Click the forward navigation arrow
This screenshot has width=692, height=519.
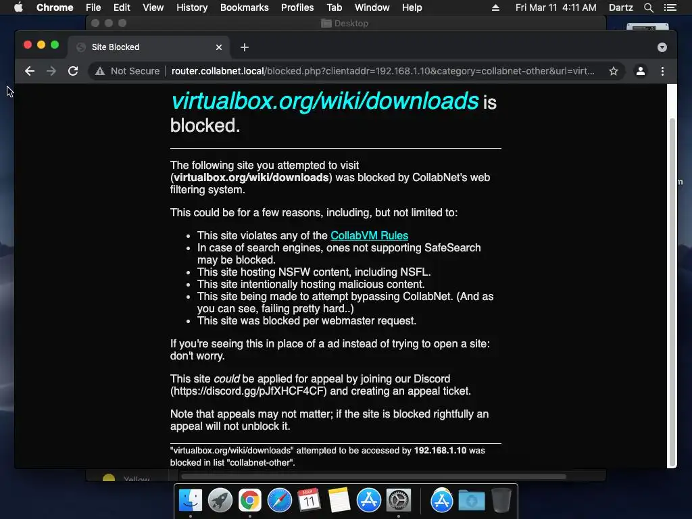click(x=51, y=71)
